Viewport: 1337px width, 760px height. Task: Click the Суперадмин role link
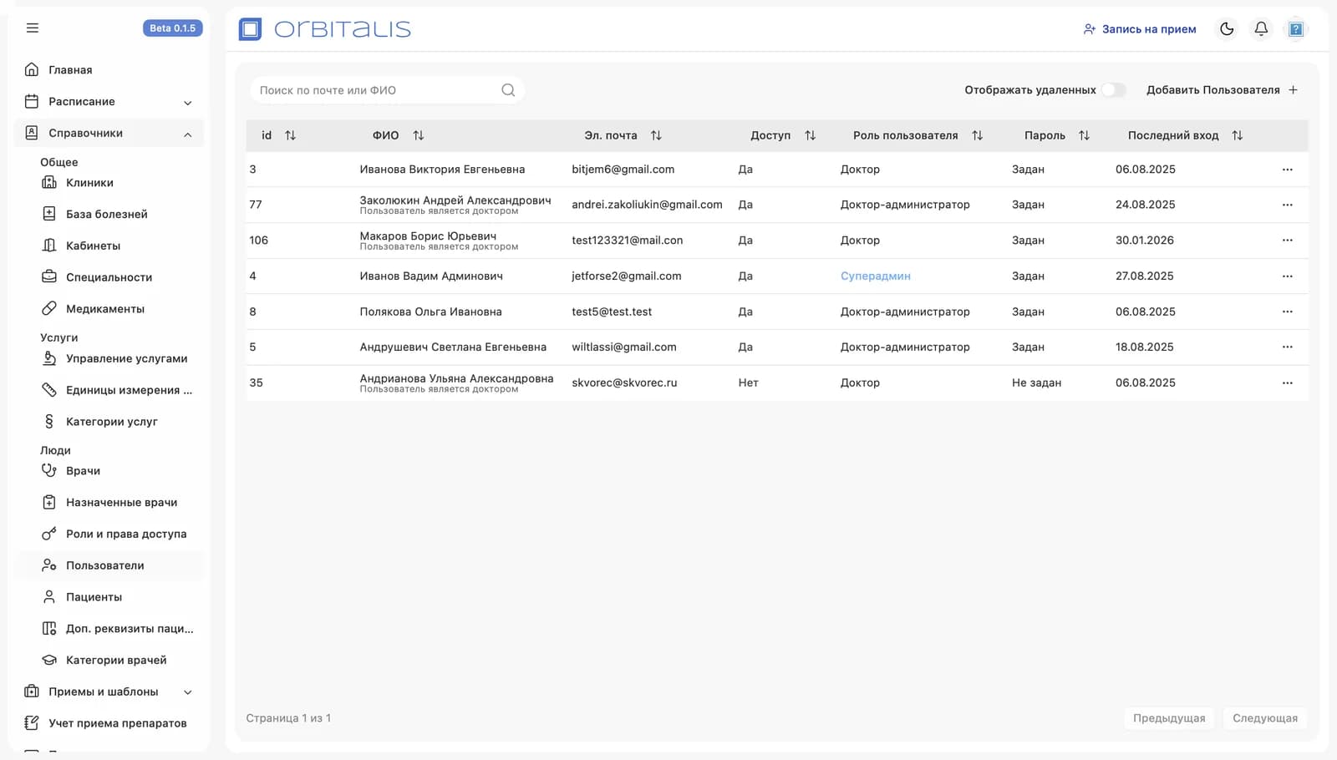tap(876, 276)
